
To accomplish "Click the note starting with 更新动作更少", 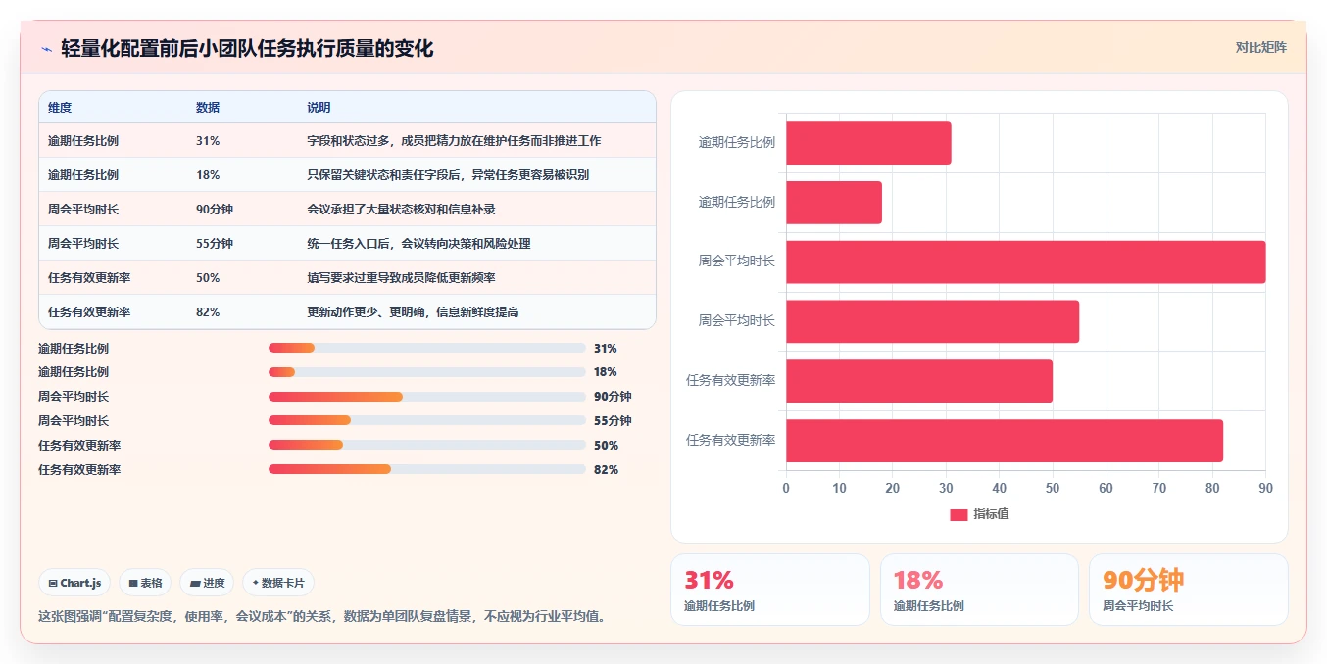I will tap(413, 312).
